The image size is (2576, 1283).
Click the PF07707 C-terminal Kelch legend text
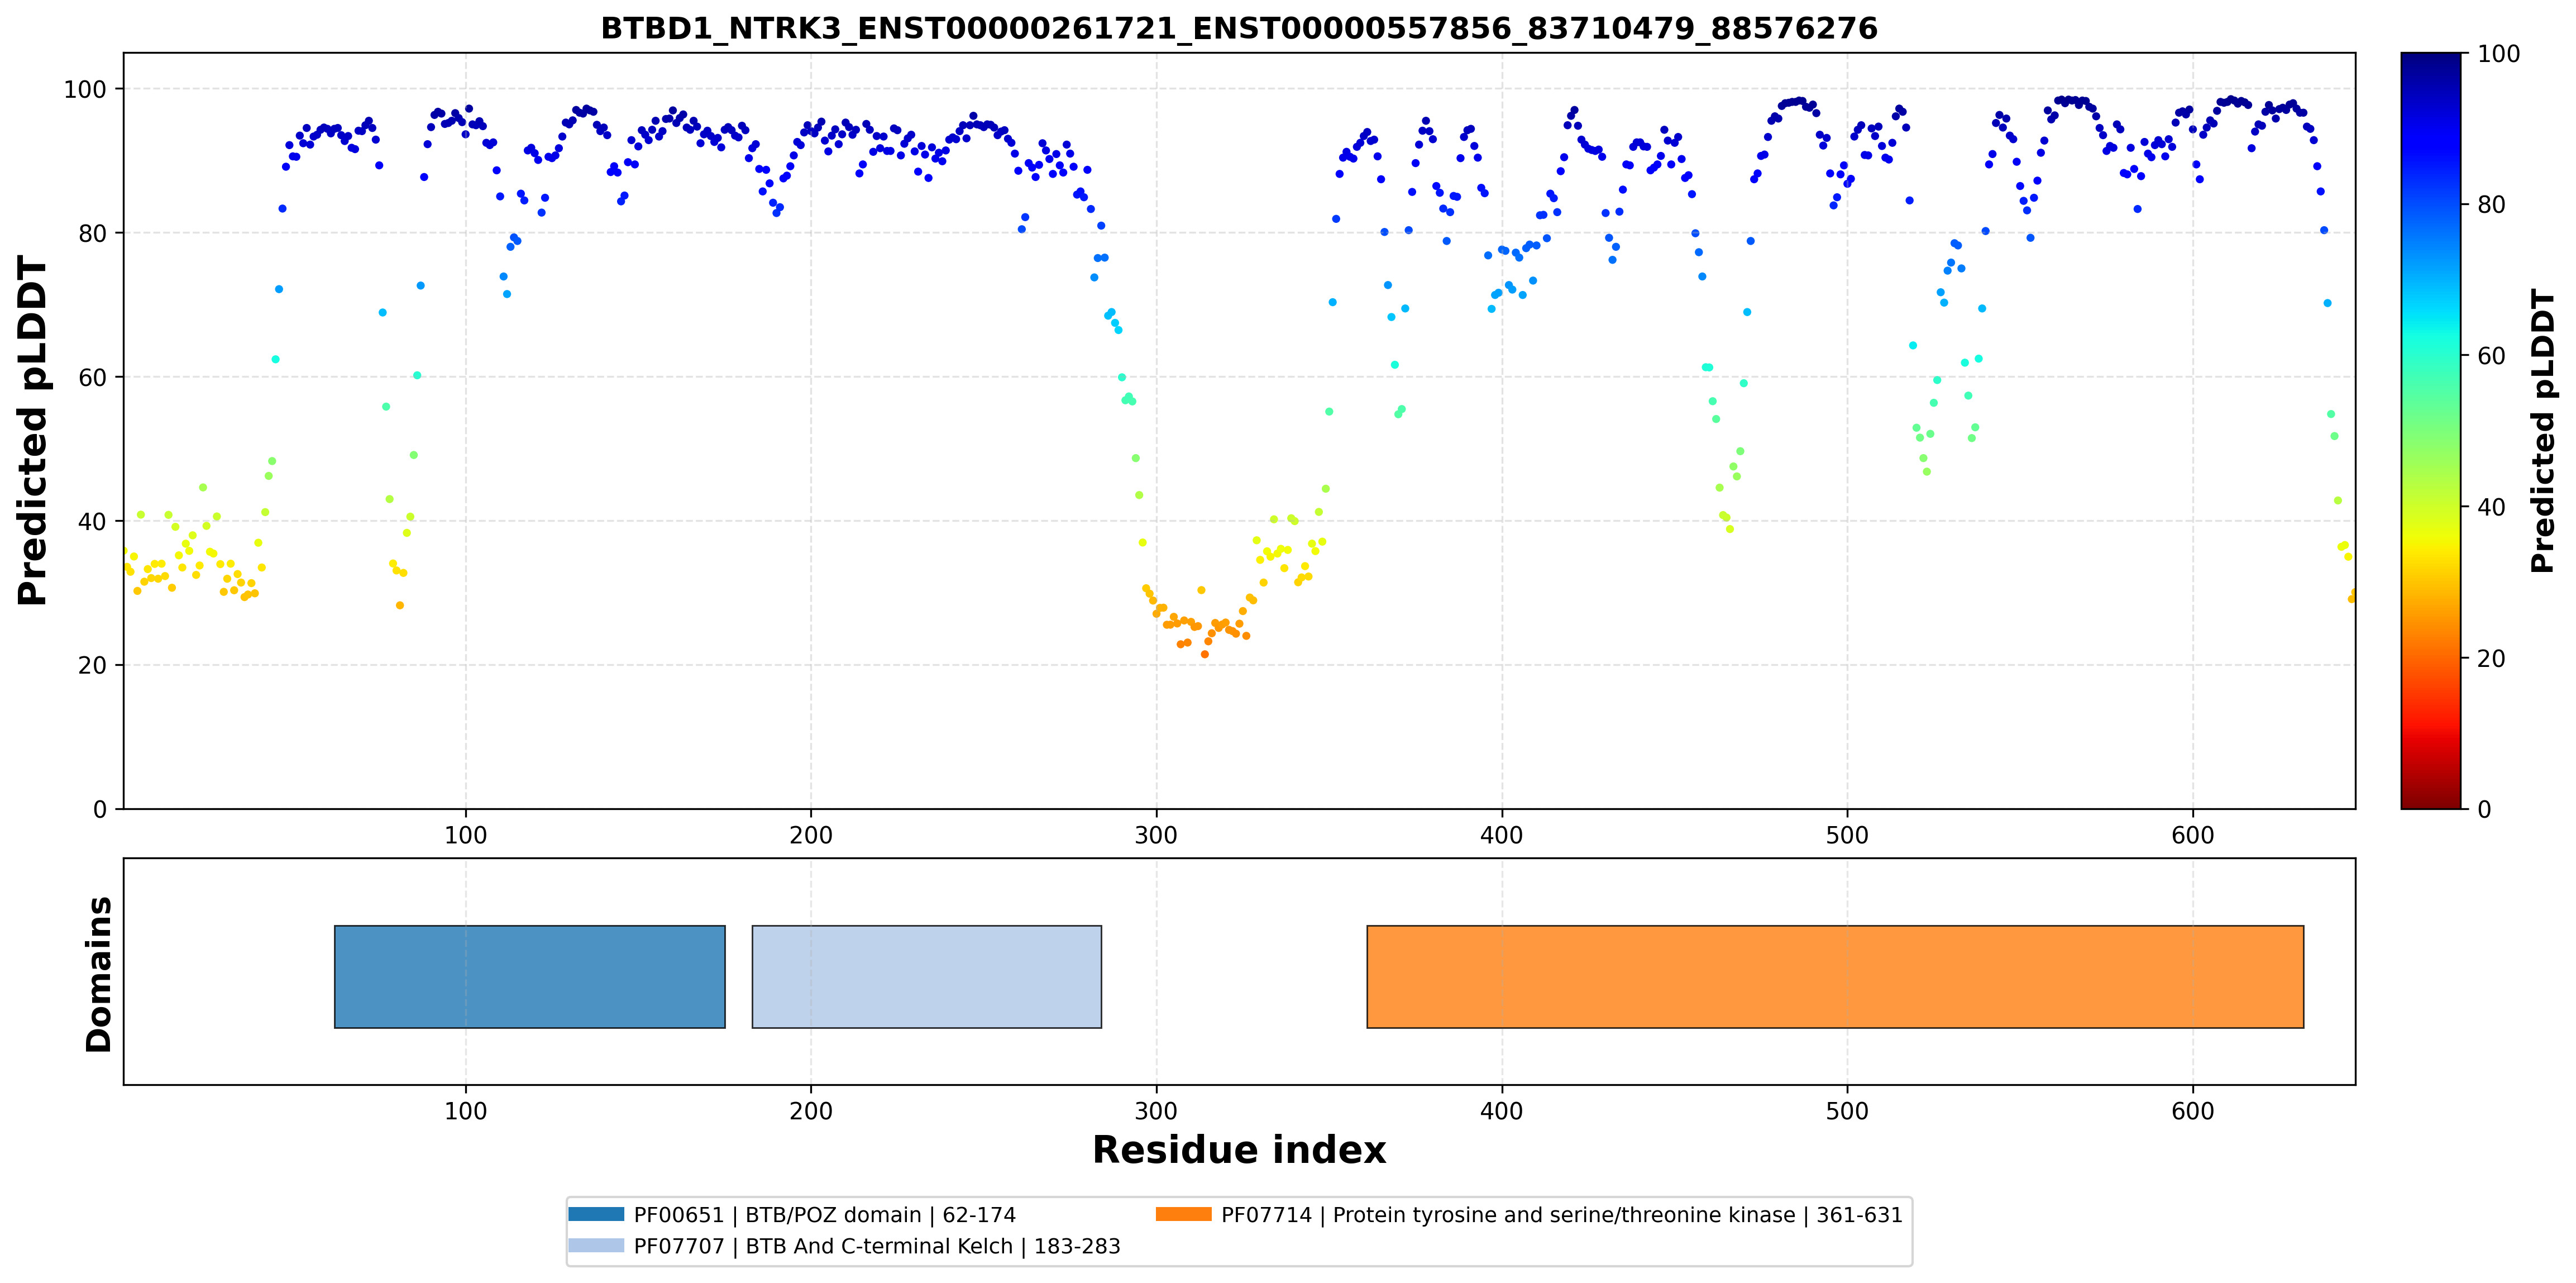[877, 1246]
